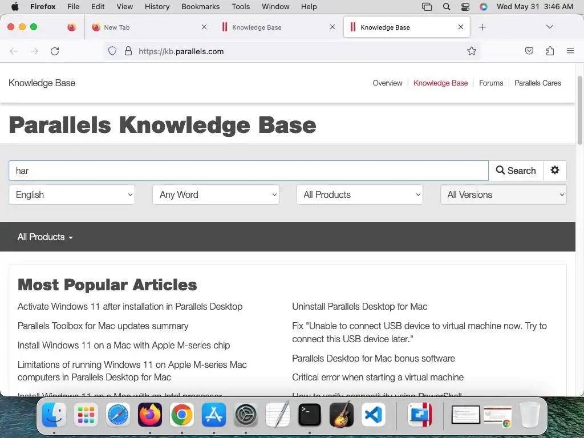Click the browser back arrow

point(14,51)
